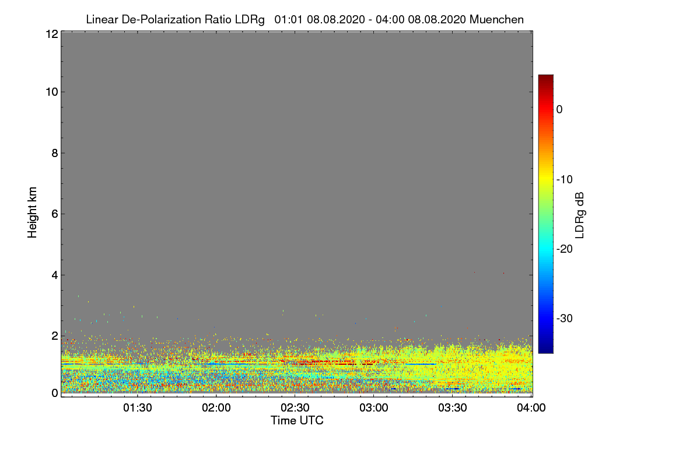Click the 12 km height tick label

coord(51,34)
